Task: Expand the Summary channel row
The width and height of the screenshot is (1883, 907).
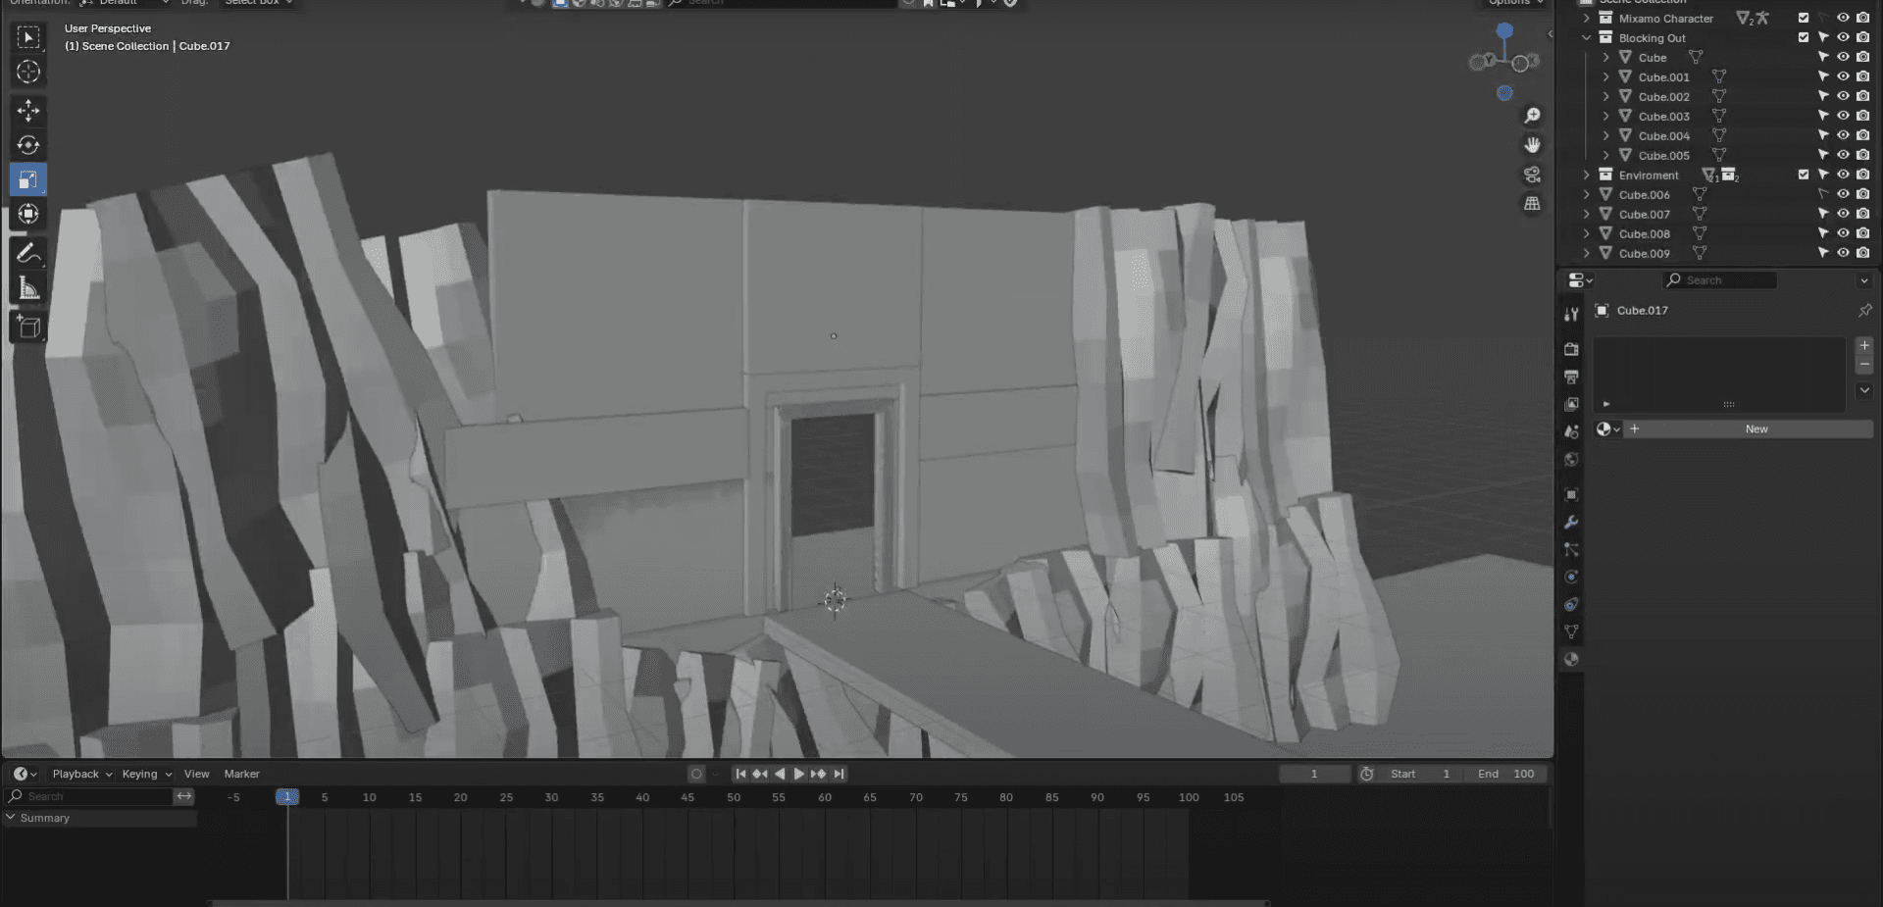Action: pyautogui.click(x=11, y=818)
